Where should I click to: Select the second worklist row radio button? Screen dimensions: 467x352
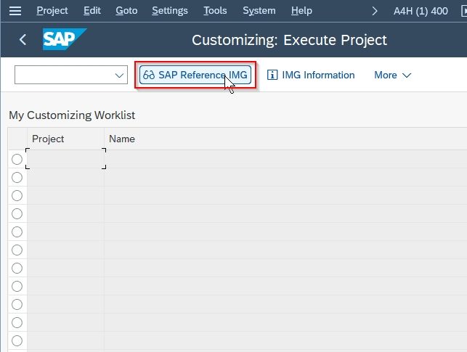tap(17, 178)
